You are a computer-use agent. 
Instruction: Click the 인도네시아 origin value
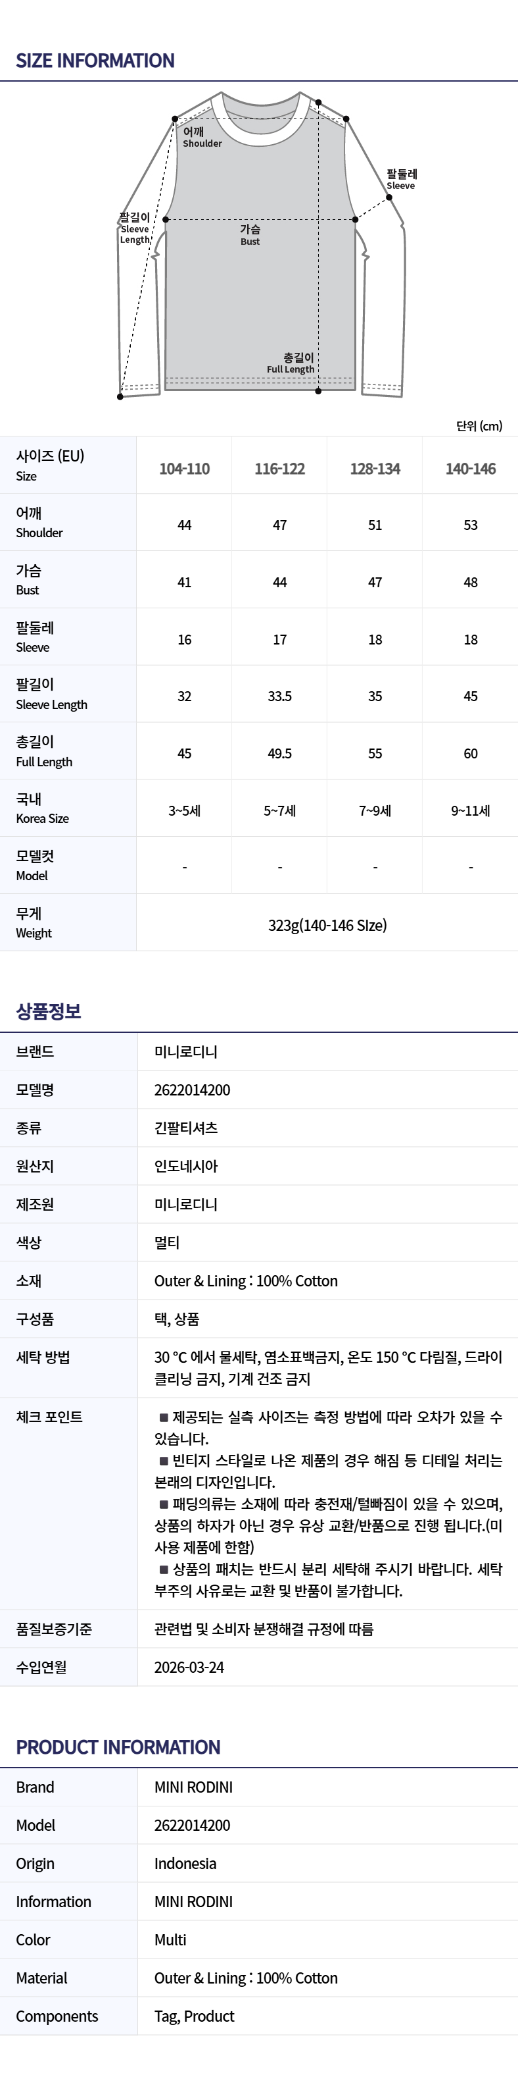[x=186, y=1166]
